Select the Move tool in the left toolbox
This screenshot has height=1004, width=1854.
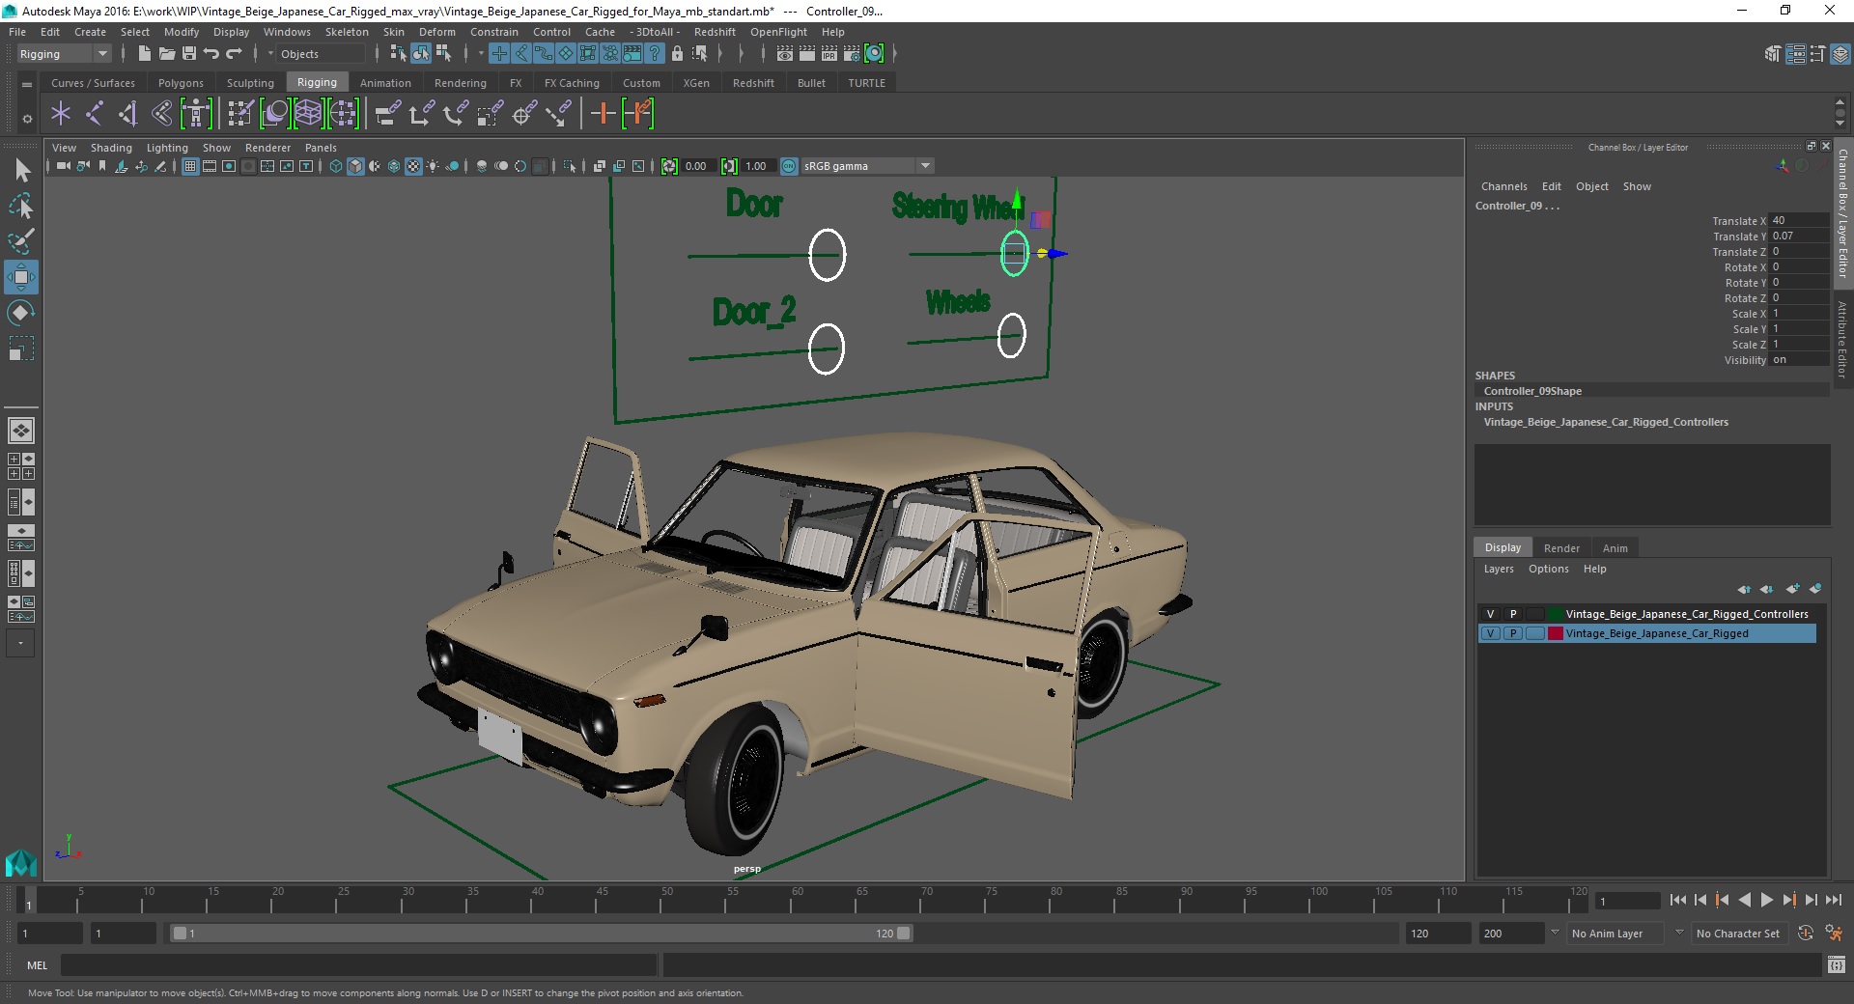point(20,277)
